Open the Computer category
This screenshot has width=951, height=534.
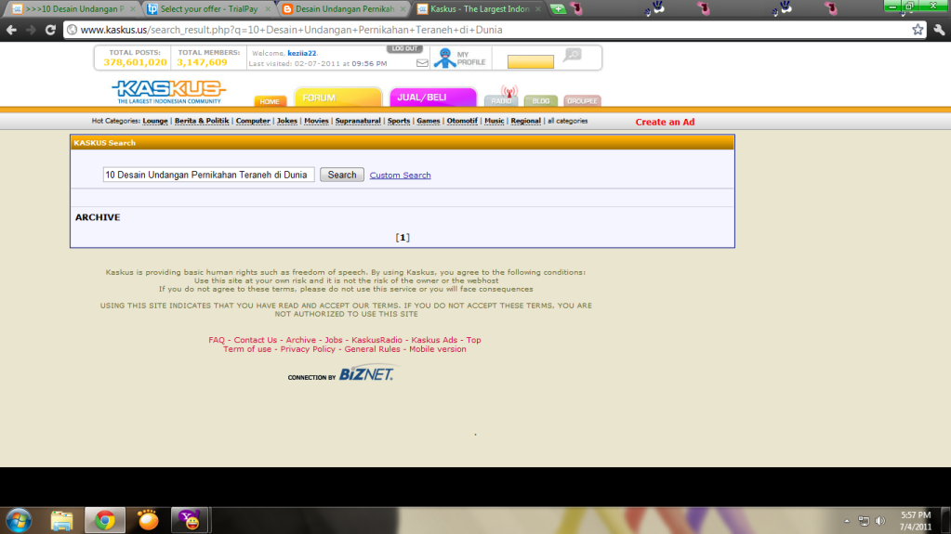[x=253, y=122]
